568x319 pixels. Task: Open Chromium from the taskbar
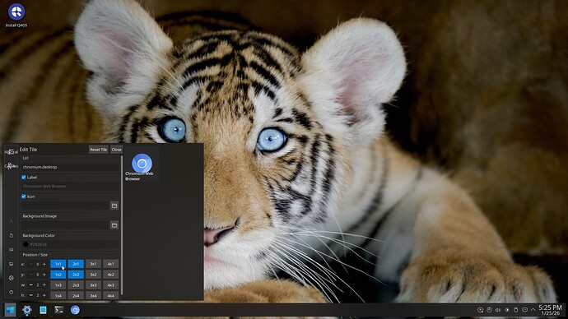tap(75, 310)
